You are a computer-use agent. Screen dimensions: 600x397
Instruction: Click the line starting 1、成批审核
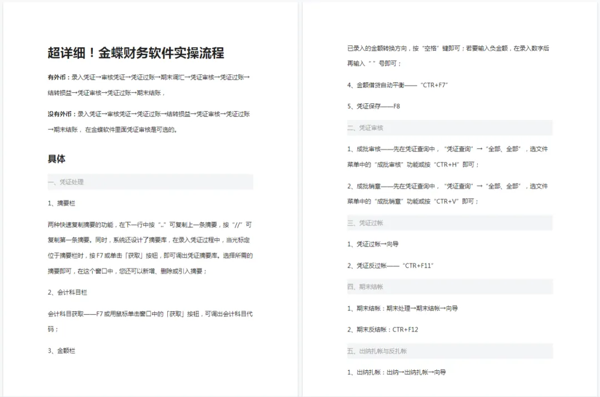tap(448, 149)
